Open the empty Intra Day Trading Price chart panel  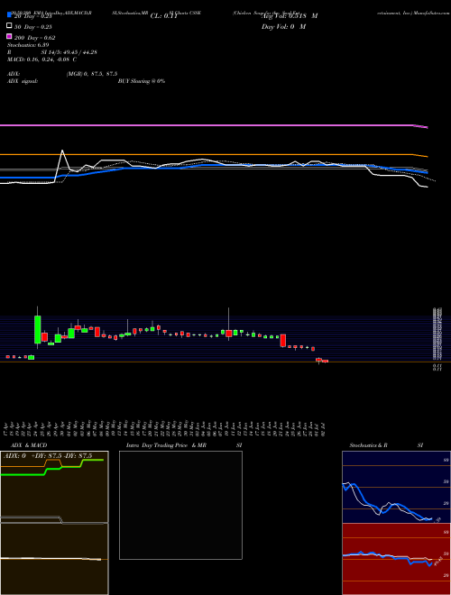(x=180, y=505)
